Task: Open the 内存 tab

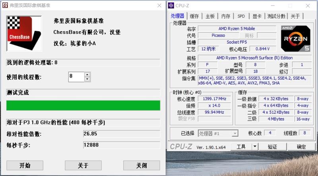Action: (225, 16)
